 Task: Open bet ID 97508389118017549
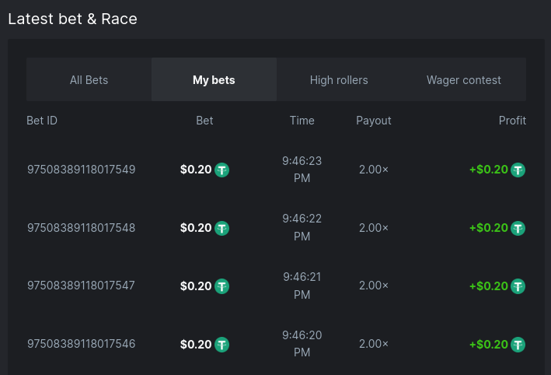(81, 170)
